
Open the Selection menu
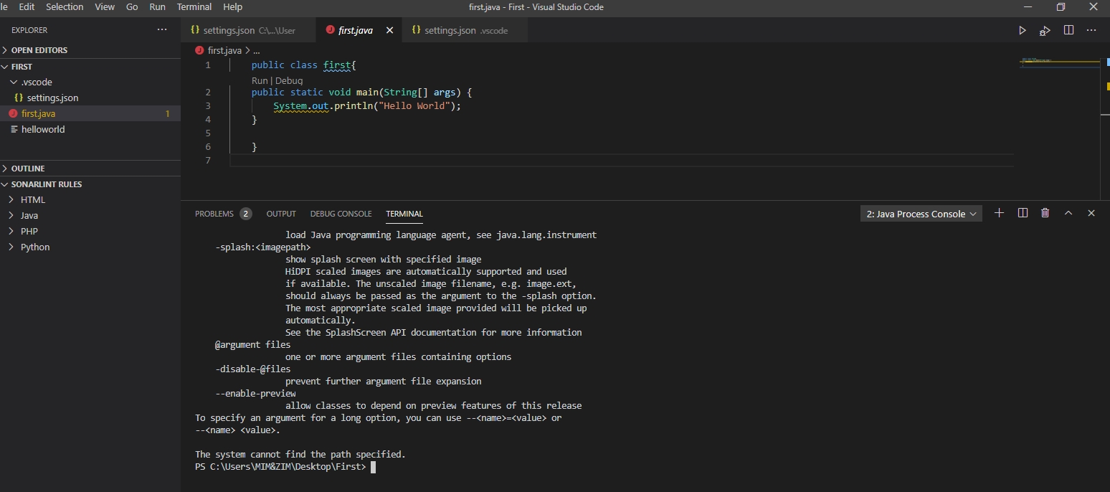(65, 6)
